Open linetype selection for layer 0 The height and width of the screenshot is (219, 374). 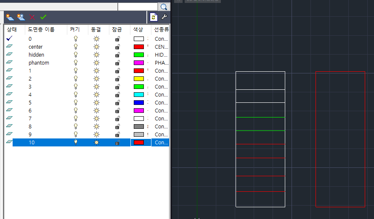click(x=161, y=39)
